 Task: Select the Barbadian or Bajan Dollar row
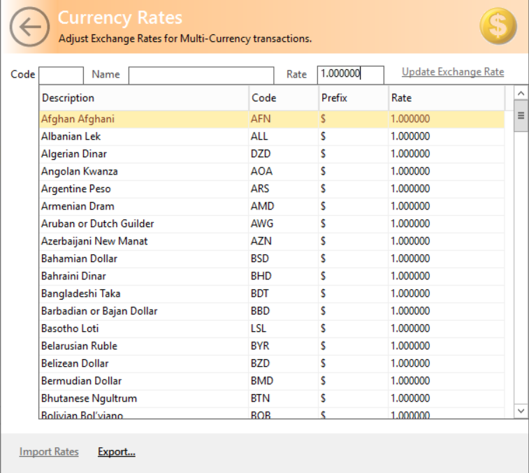click(272, 311)
